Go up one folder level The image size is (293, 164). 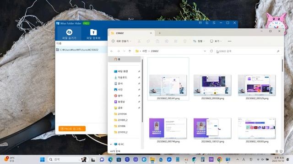coord(130,51)
